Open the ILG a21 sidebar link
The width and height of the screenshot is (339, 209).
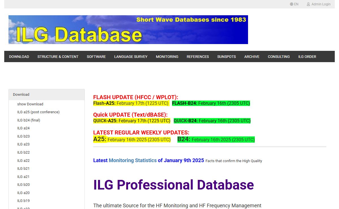pos(23,177)
